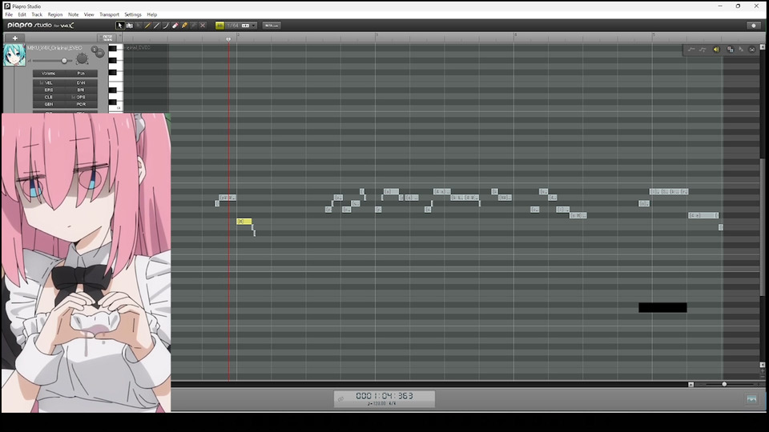Select the orange highlighter pen tool
769x432 pixels.
click(184, 26)
